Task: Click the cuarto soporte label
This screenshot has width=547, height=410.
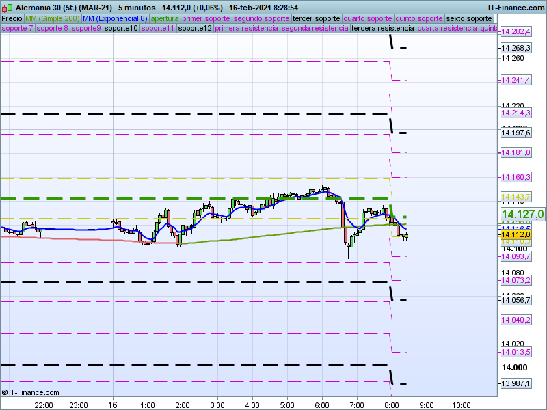Action: [x=368, y=19]
